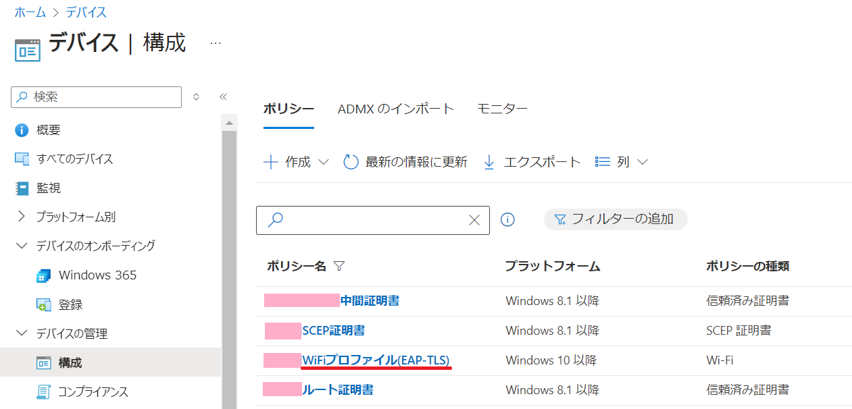Focus the sidebar 検索 input field
The image size is (852, 409).
tap(97, 97)
